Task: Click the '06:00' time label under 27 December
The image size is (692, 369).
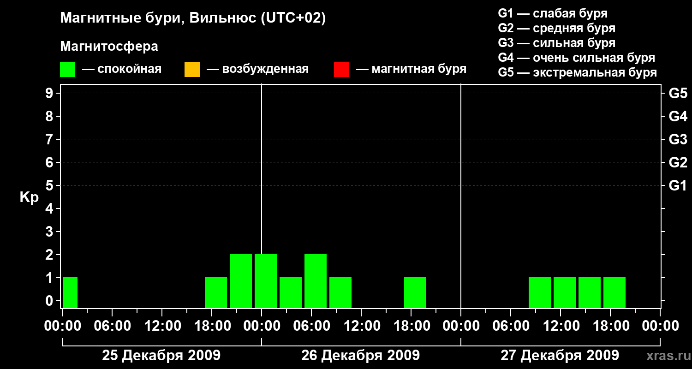Action: click(x=511, y=326)
